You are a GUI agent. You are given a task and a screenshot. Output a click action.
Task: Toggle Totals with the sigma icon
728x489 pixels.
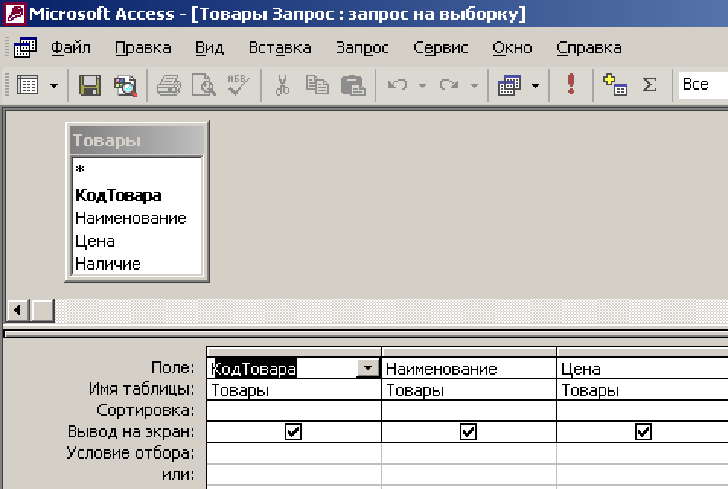point(650,85)
